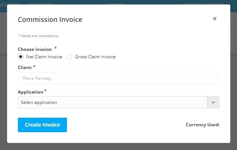Click the Choose invoice label
237x150 pixels.
(x=35, y=49)
